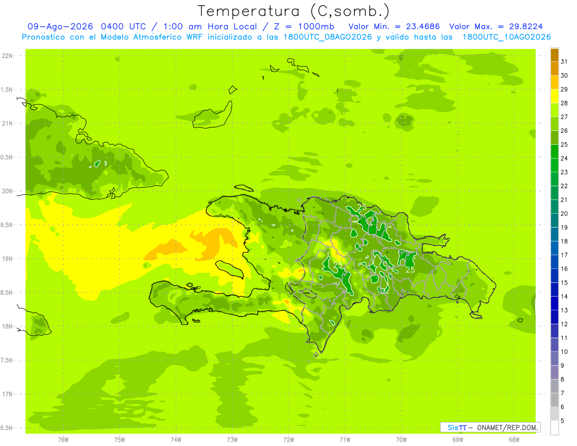Click the '24' label on the color scale
This screenshot has height=446, width=577.
[564, 158]
